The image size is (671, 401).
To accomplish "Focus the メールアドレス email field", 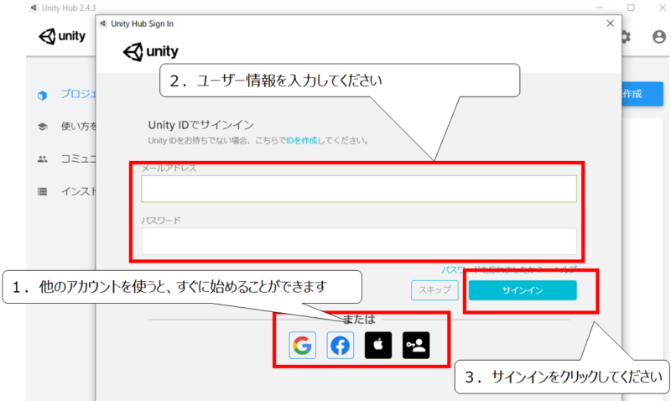I will pyautogui.click(x=359, y=189).
